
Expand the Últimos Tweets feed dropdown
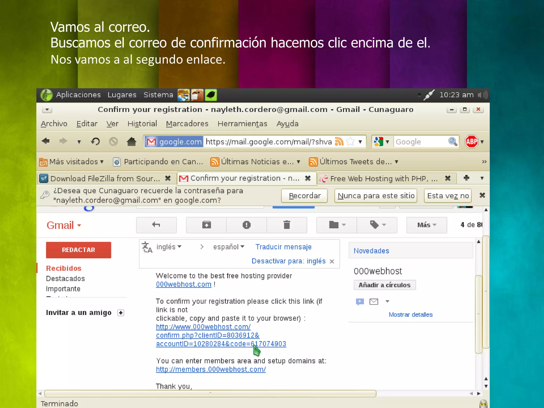[x=396, y=162]
